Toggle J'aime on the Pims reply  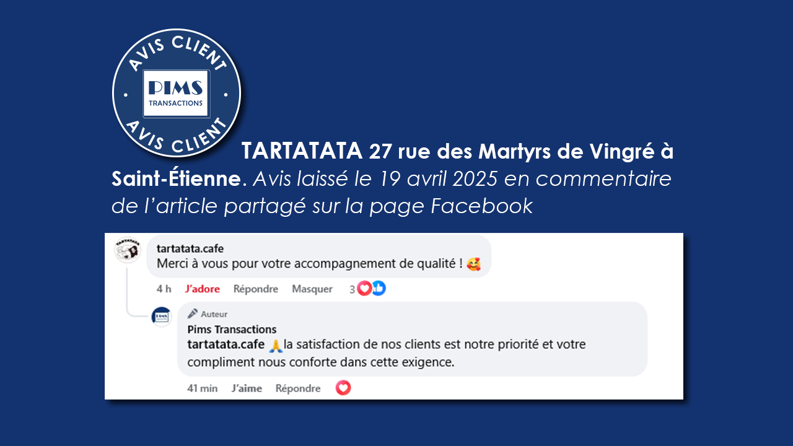(x=247, y=388)
